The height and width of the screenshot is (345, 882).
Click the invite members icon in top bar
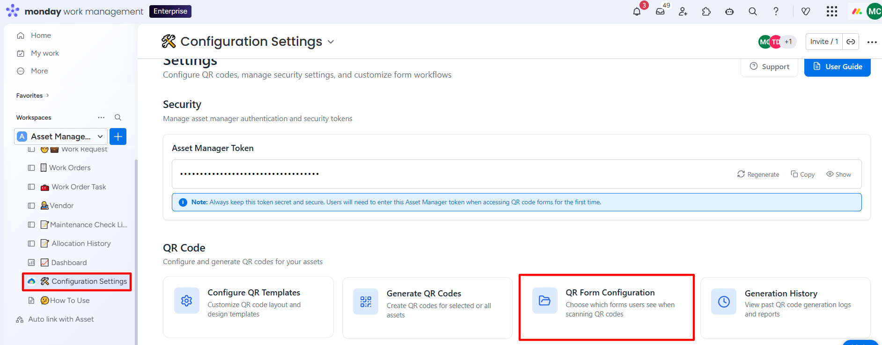click(683, 12)
